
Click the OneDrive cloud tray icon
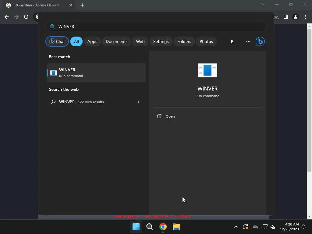255,227
